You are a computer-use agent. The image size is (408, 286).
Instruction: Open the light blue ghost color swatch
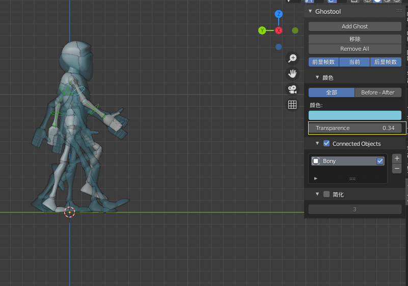[355, 115]
